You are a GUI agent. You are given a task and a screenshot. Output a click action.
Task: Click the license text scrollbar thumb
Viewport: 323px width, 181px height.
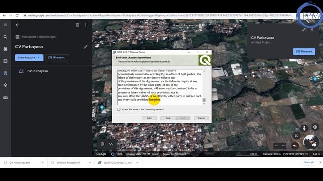pyautogui.click(x=204, y=100)
